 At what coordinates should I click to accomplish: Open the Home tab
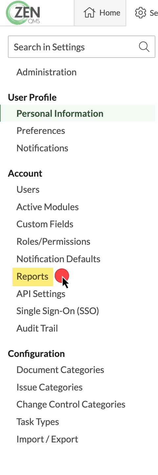click(x=100, y=13)
